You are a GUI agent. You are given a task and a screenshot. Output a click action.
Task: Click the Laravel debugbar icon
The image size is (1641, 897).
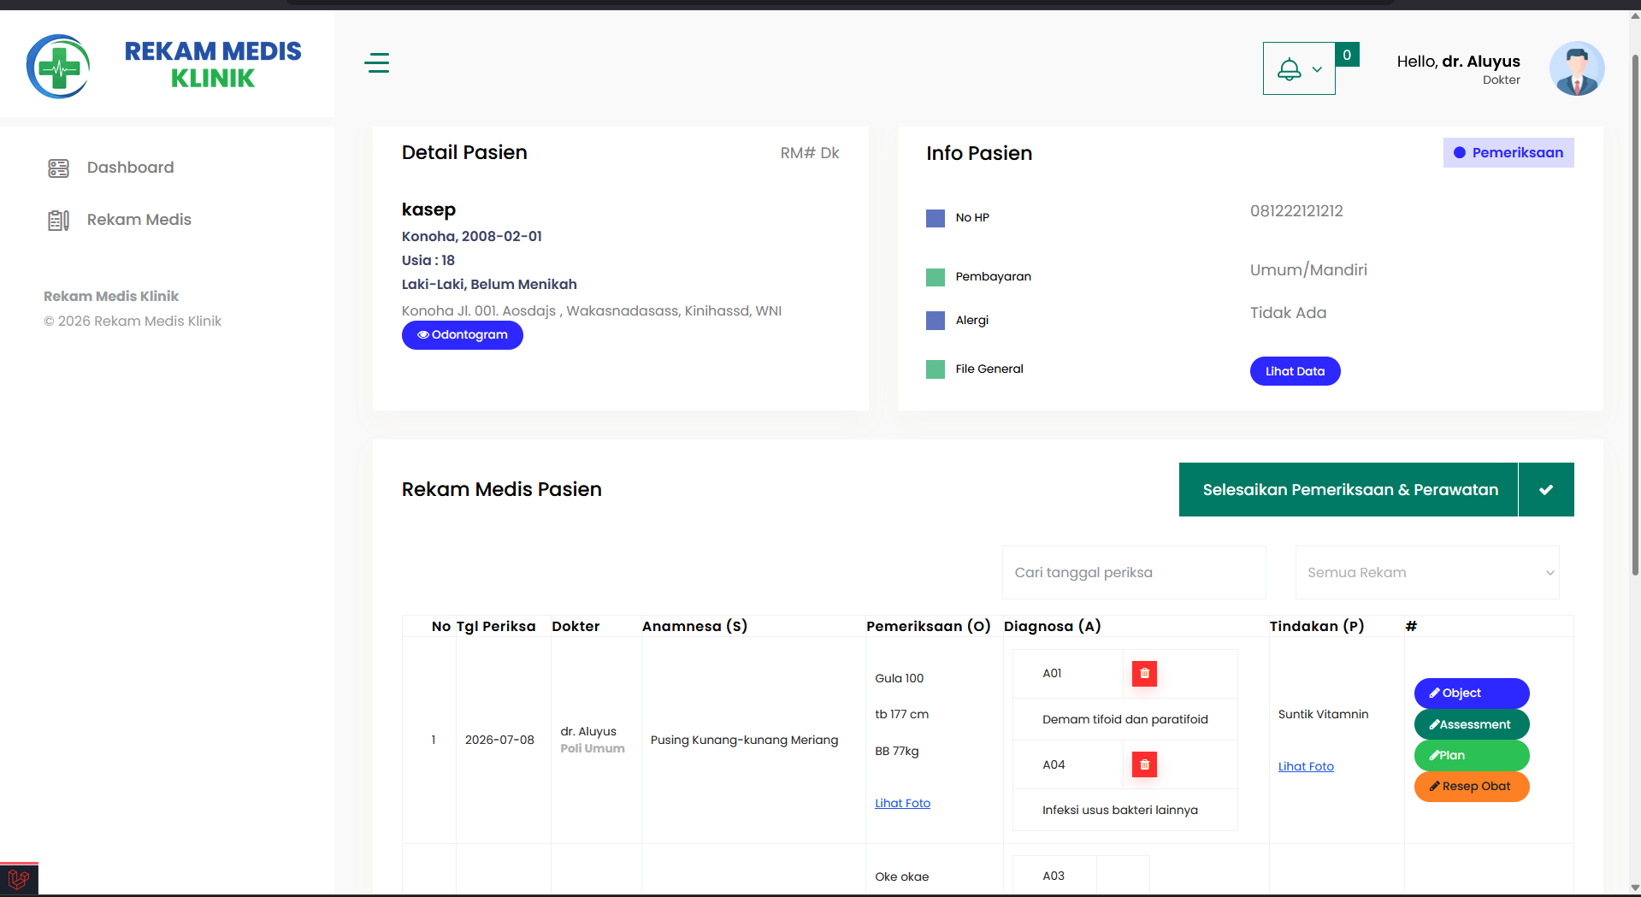point(19,878)
